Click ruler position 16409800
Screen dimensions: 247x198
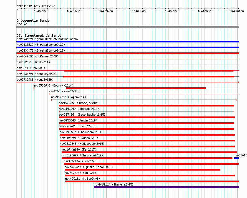click(x=139, y=11)
